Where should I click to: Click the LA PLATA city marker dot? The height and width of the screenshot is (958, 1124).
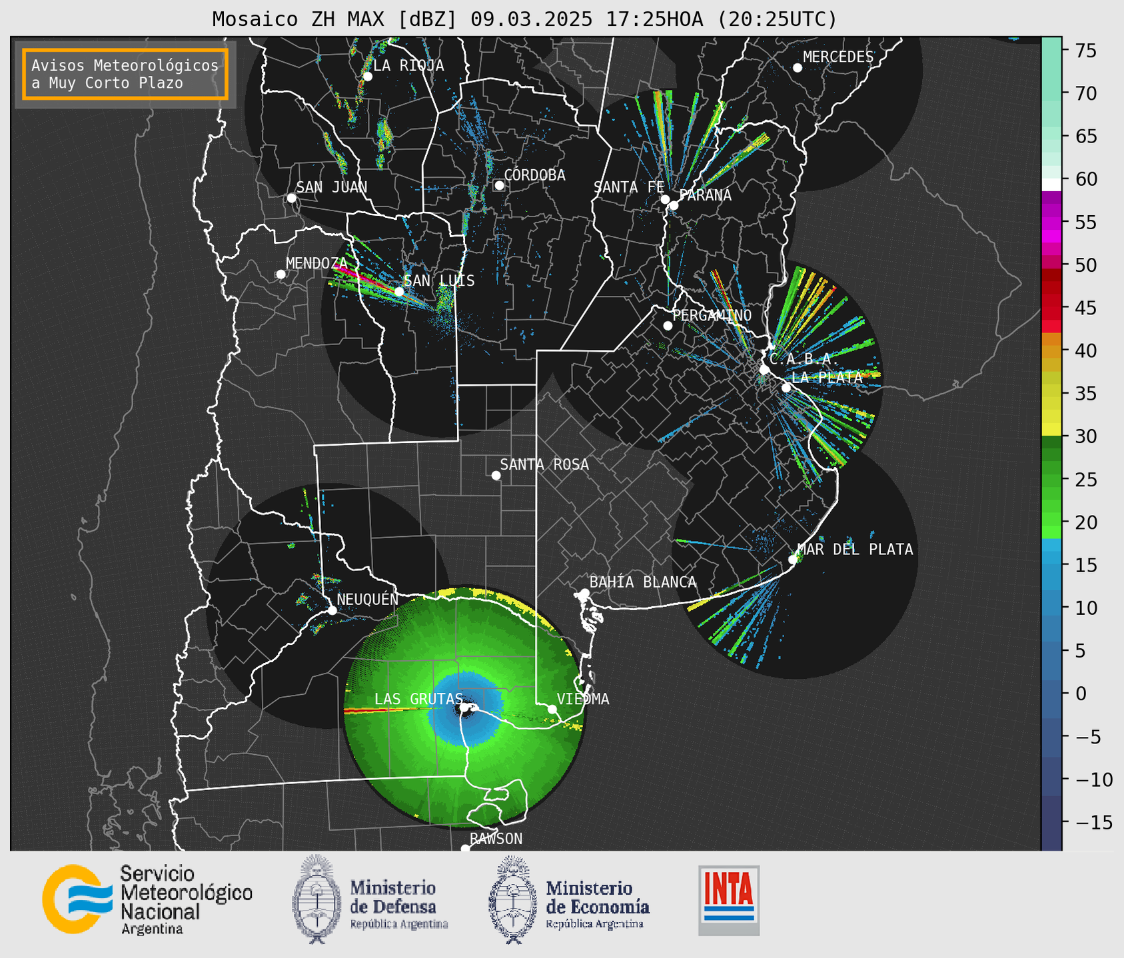click(x=786, y=388)
